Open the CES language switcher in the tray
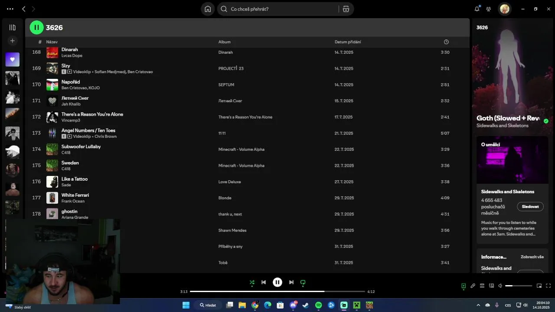 pos(508,305)
